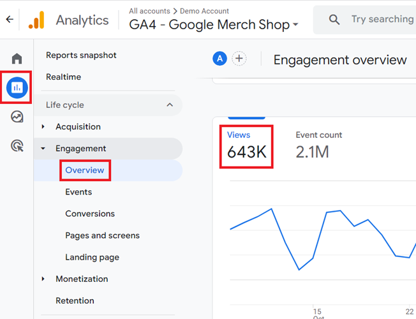Screen dimensions: 416x319
Task: Click the Demo Account breadcrumb link
Action: click(204, 11)
